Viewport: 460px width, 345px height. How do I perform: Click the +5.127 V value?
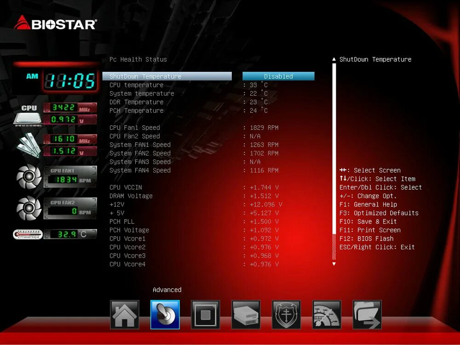pyautogui.click(x=264, y=213)
